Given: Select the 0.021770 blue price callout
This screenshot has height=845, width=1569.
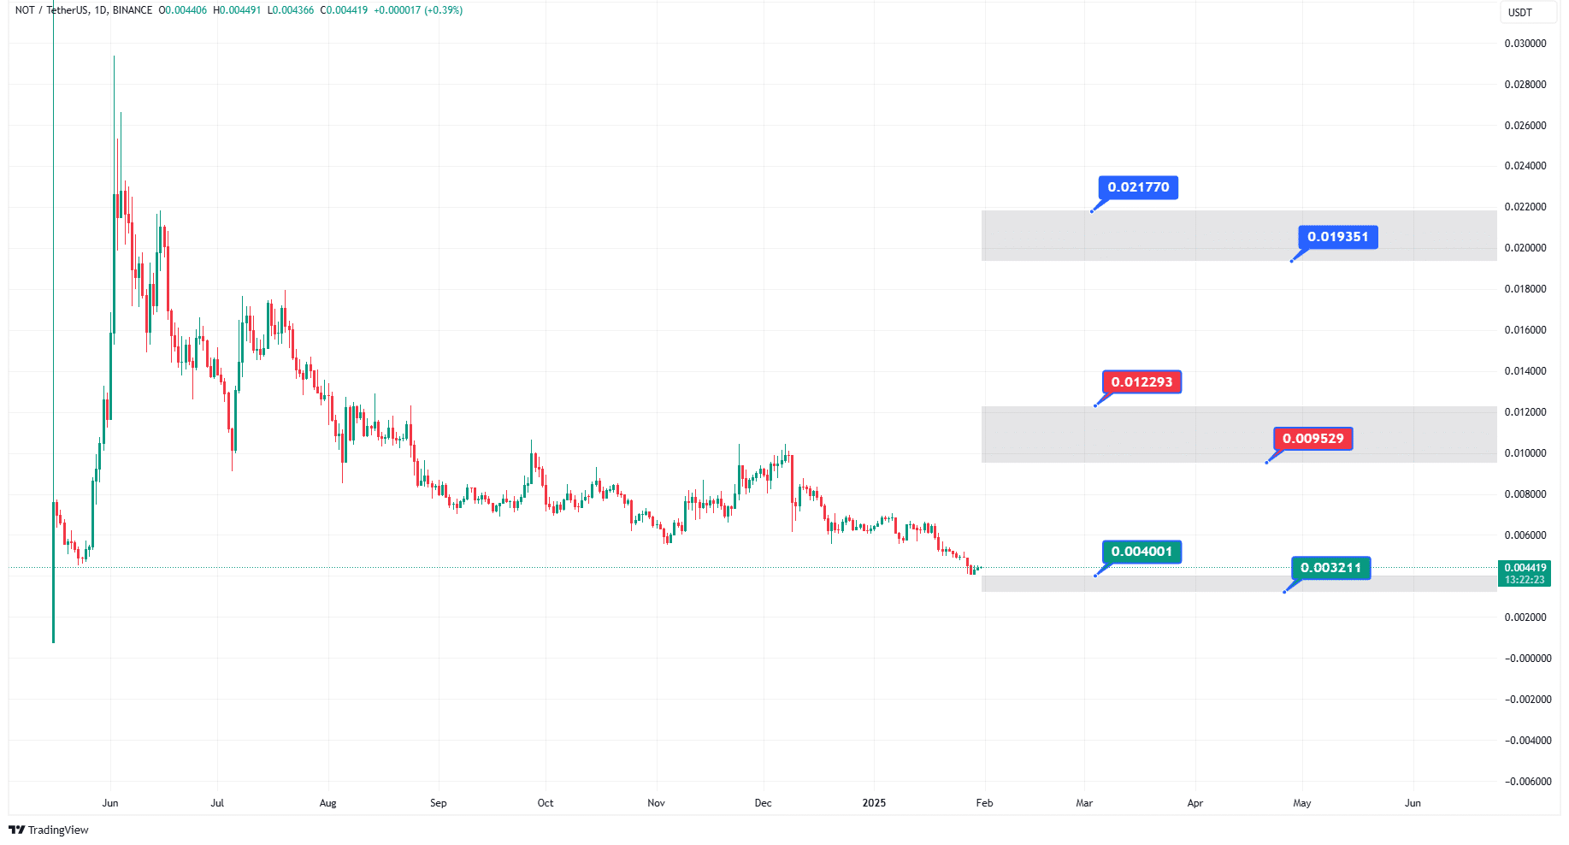Looking at the screenshot, I should pyautogui.click(x=1138, y=187).
